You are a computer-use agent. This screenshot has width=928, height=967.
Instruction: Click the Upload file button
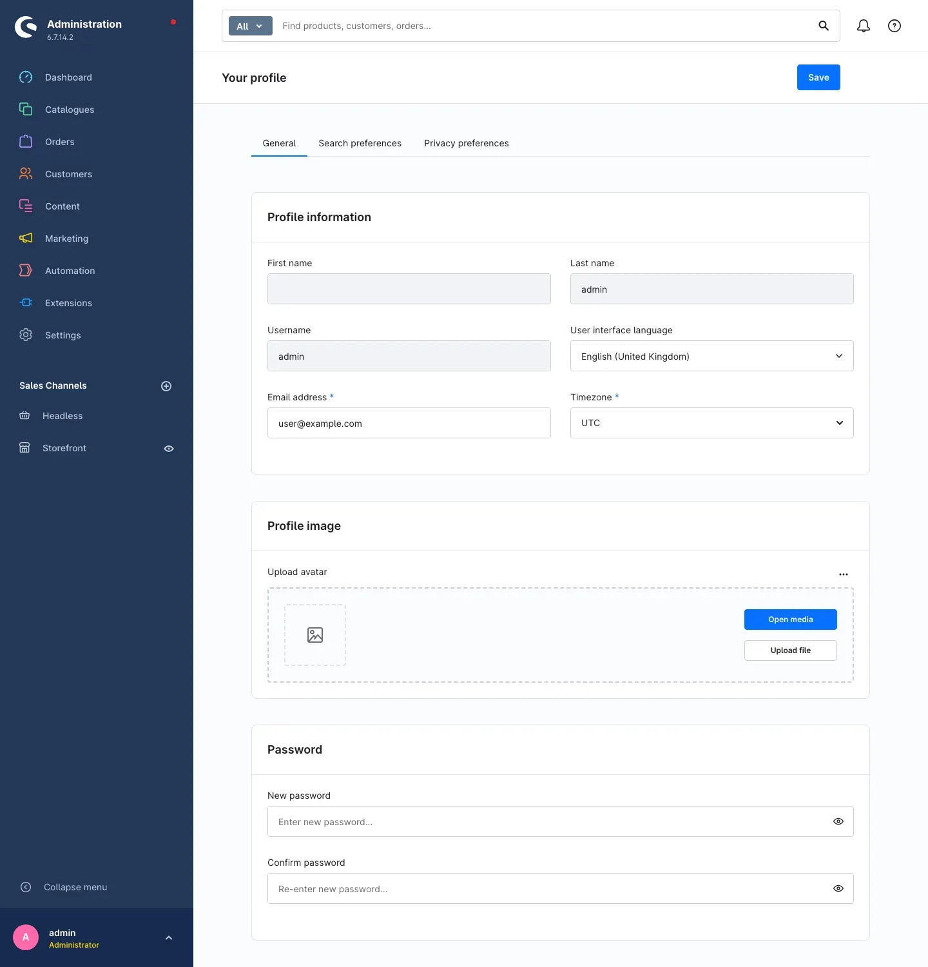pyautogui.click(x=791, y=650)
